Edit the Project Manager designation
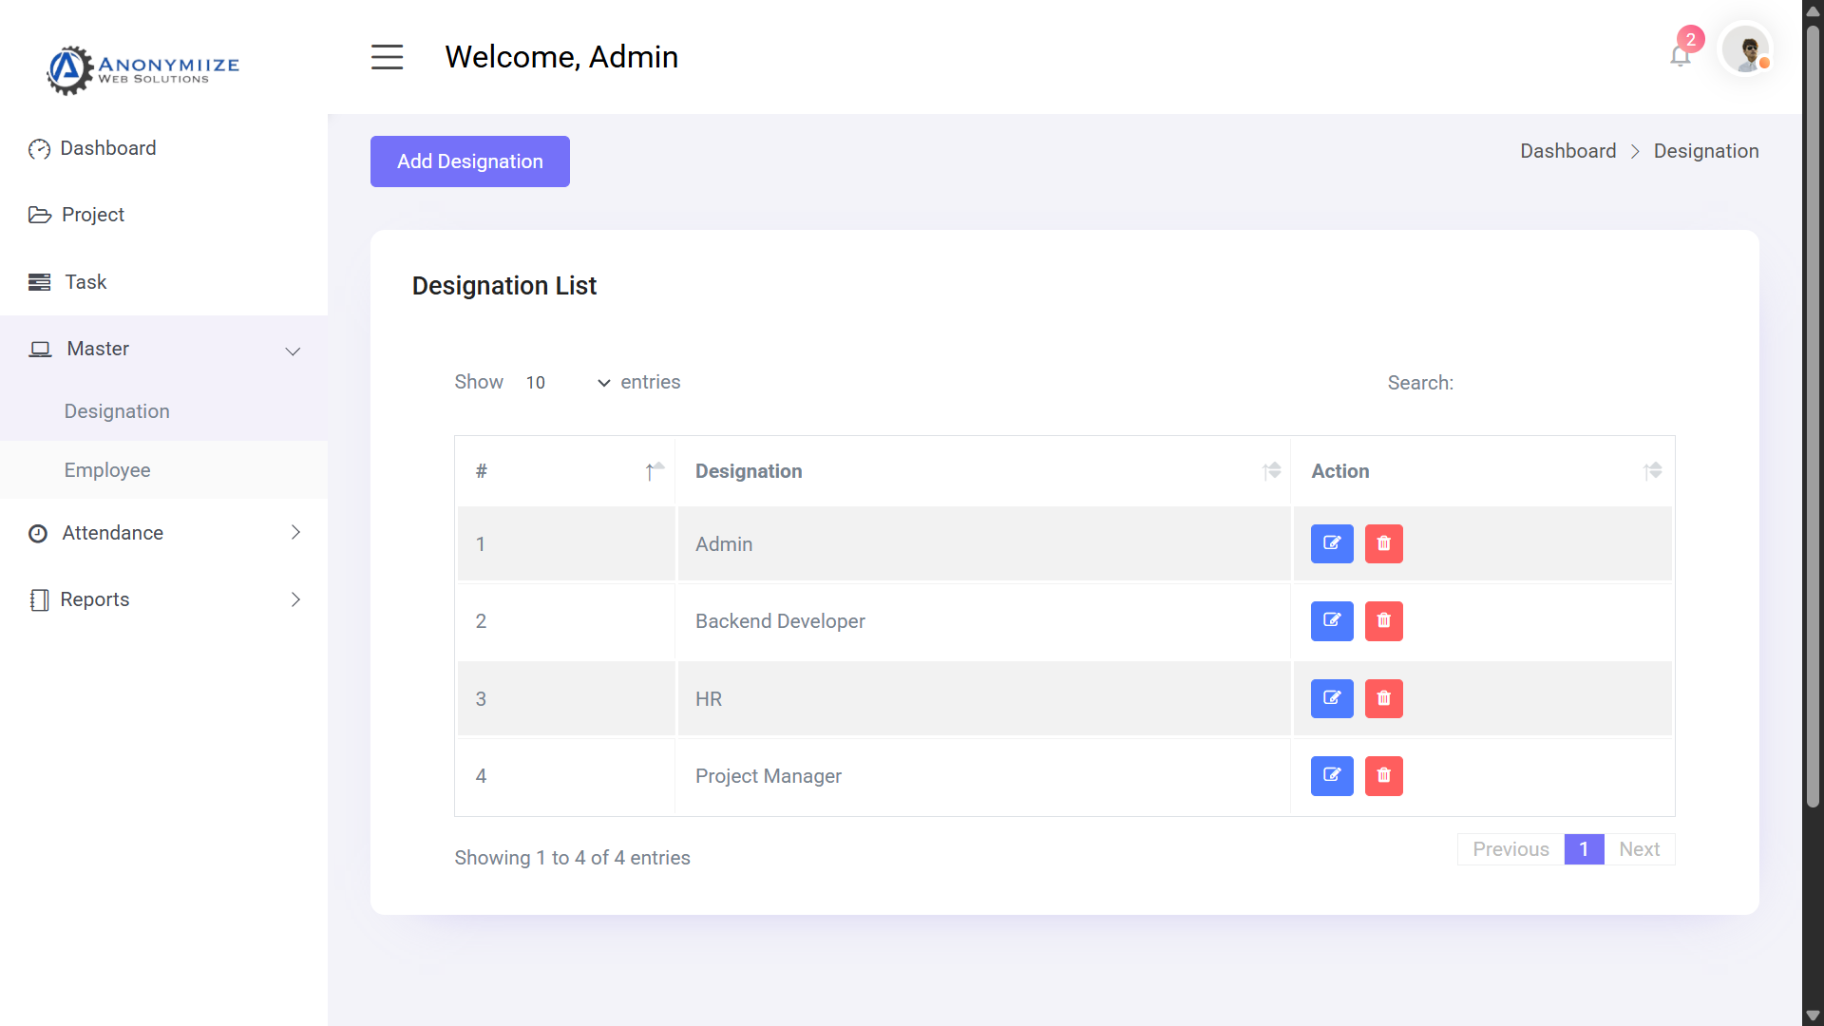Image resolution: width=1824 pixels, height=1026 pixels. pos(1332,776)
